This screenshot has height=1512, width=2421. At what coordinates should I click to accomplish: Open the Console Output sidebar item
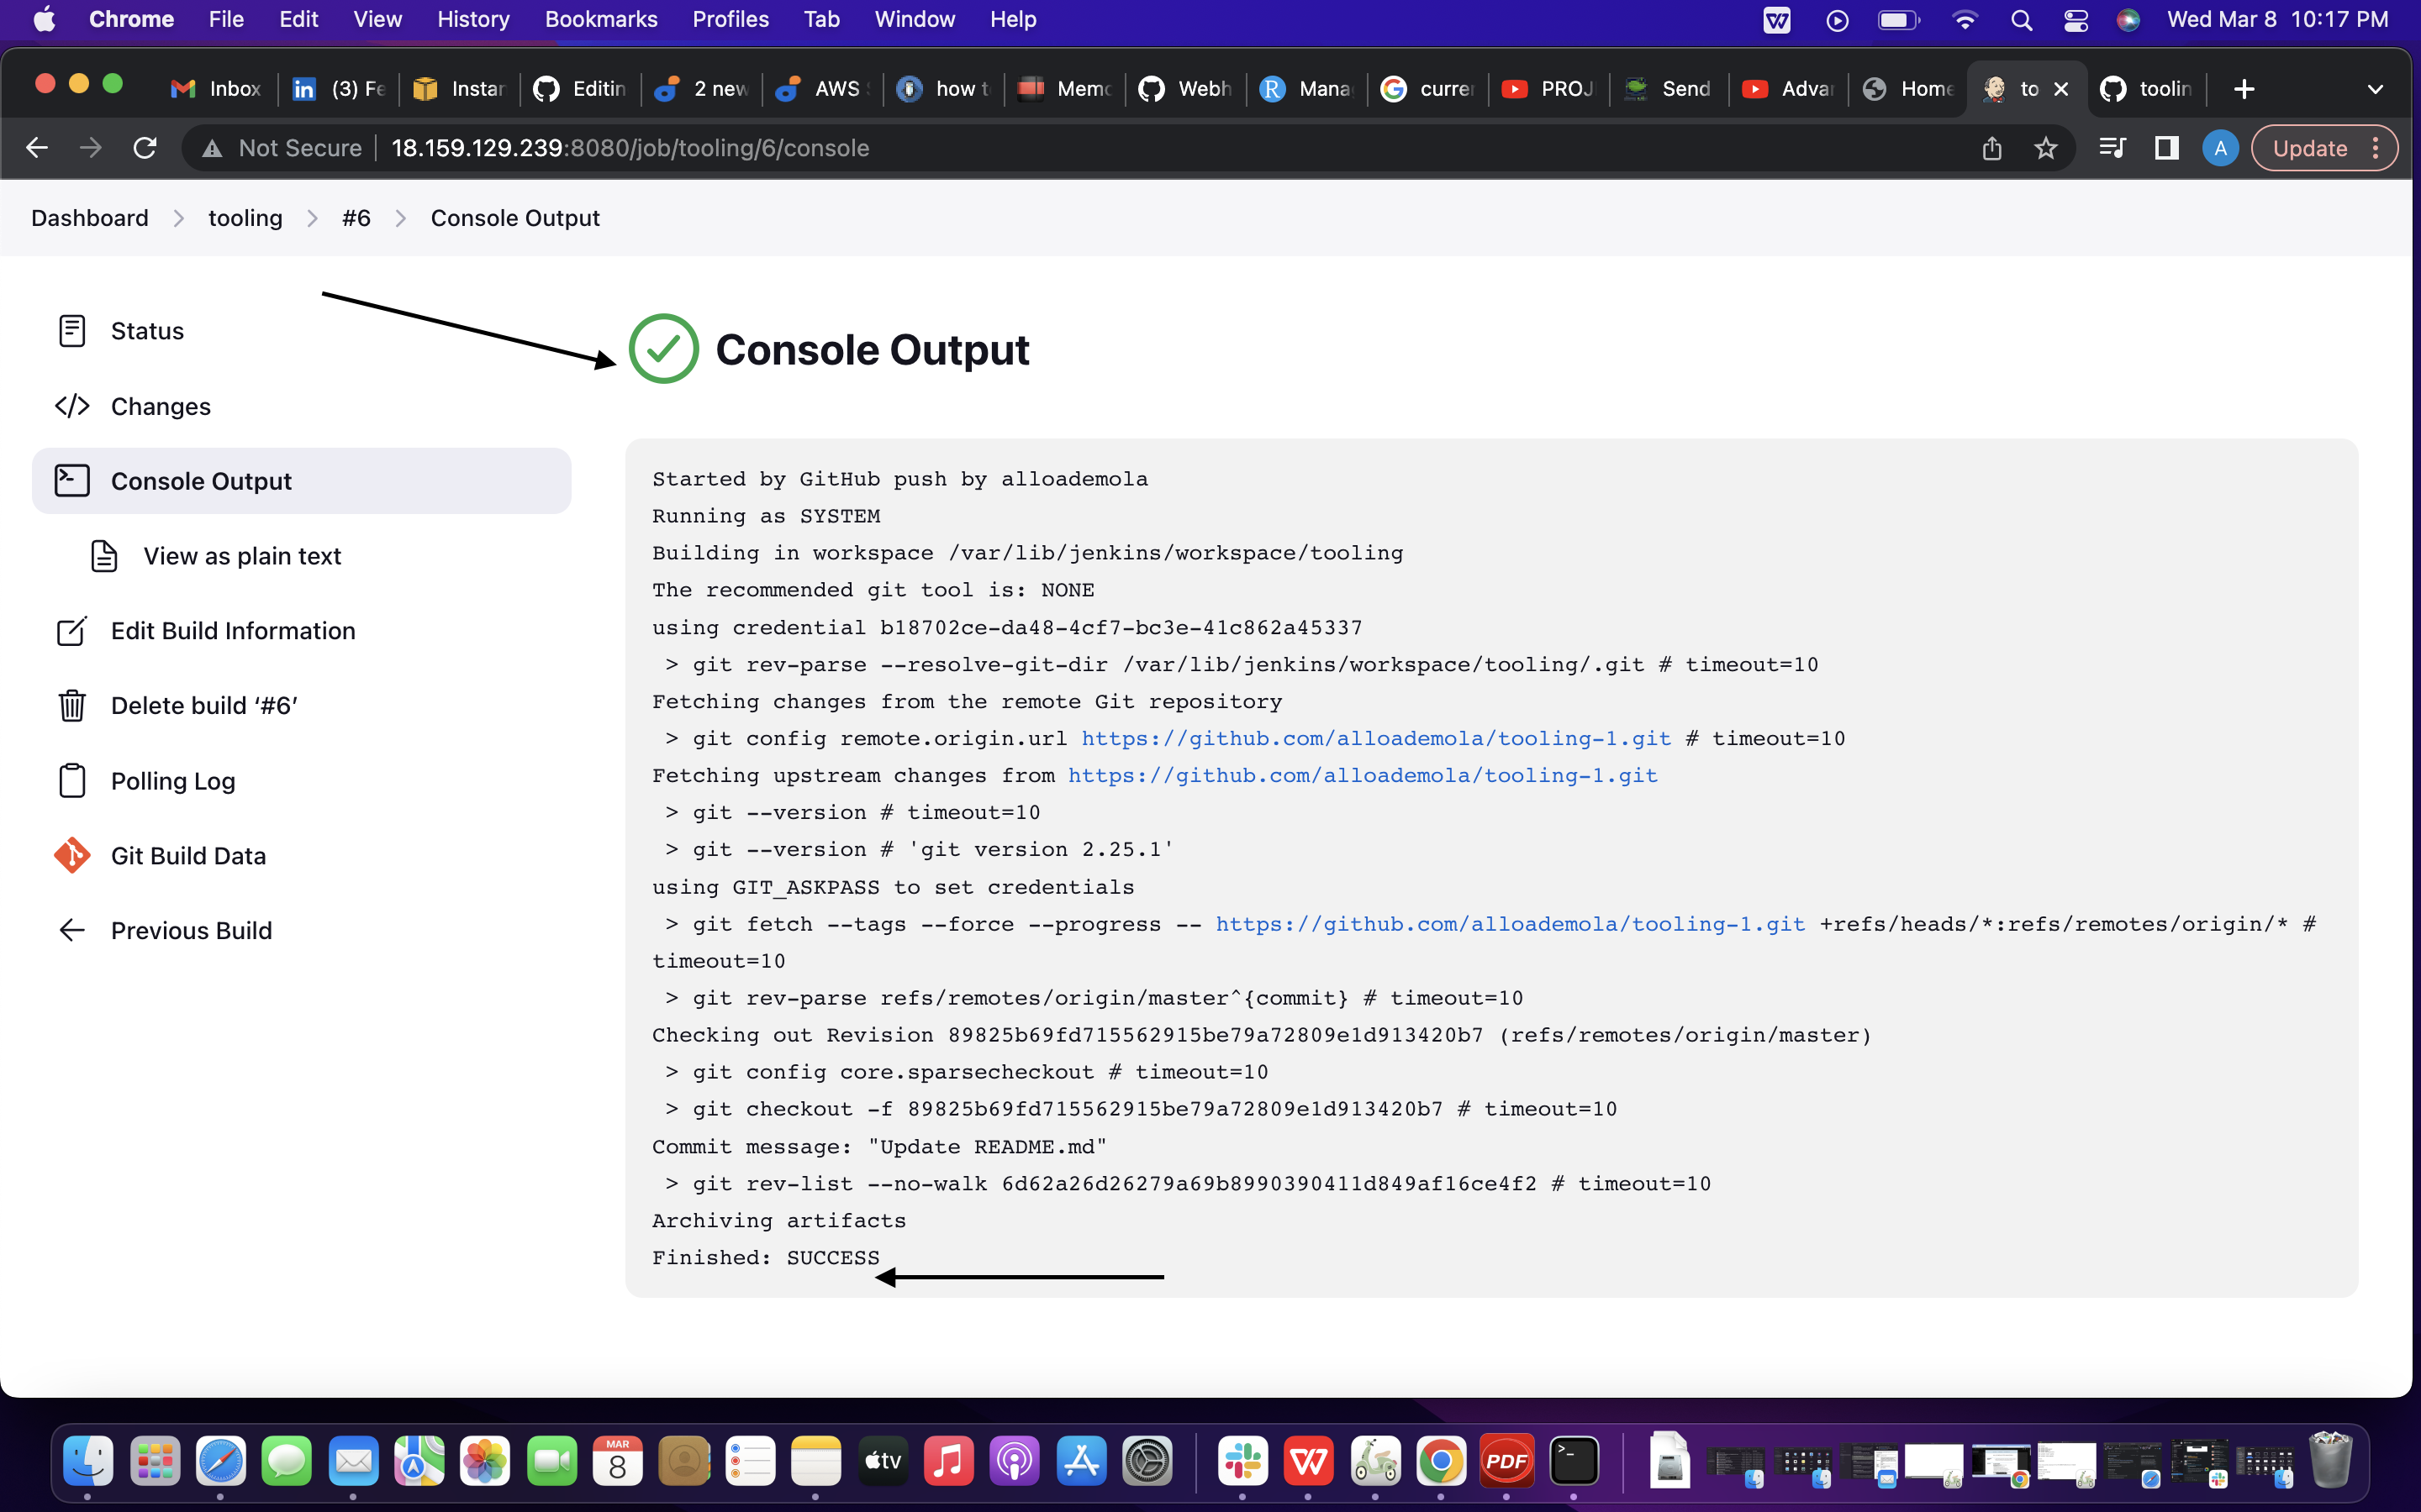[201, 480]
